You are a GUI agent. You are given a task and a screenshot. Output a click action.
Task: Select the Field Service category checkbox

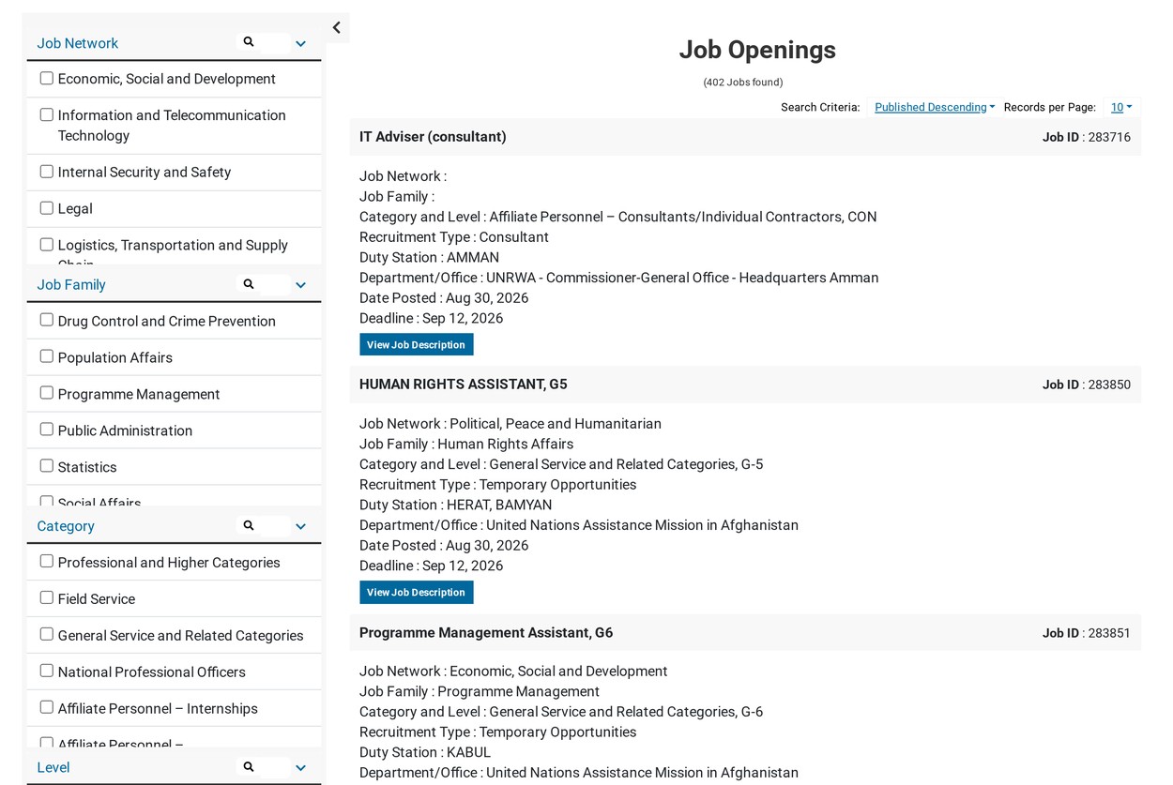(x=46, y=597)
